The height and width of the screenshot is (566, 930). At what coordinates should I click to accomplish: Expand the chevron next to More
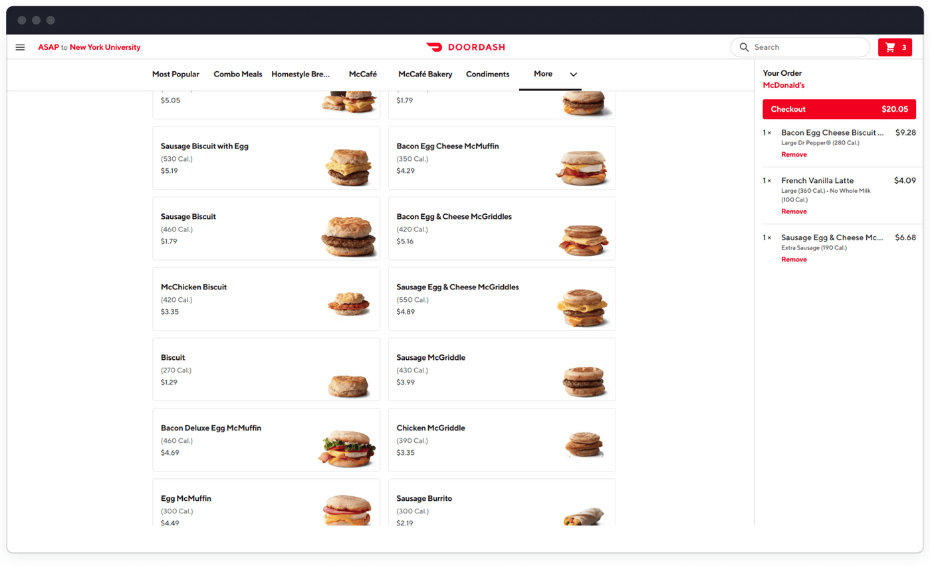click(573, 74)
